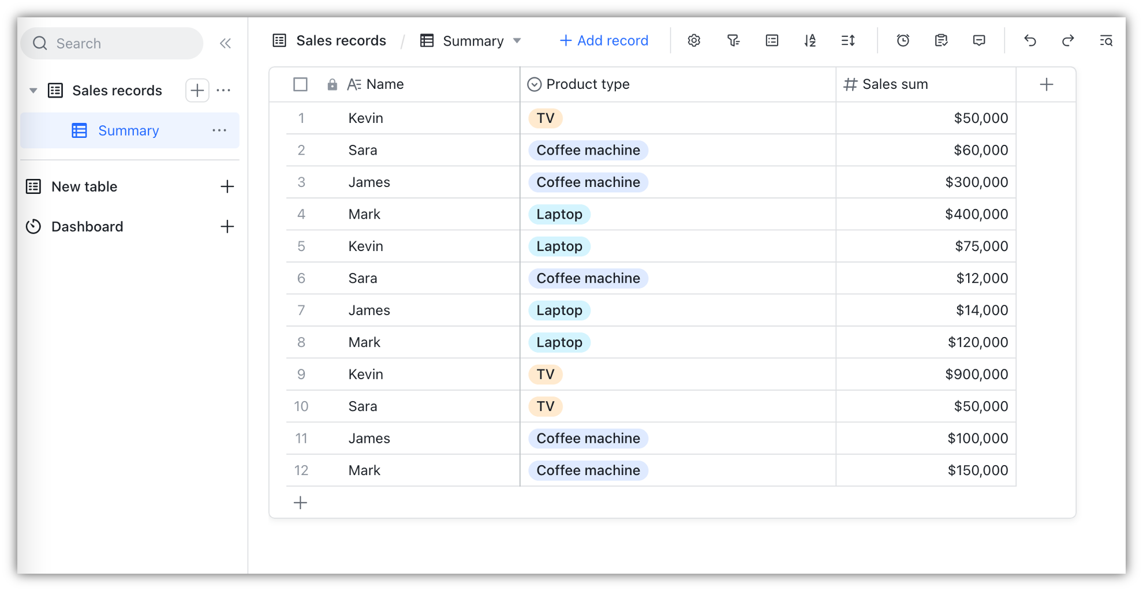Open the comments icon in toolbar
The width and height of the screenshot is (1143, 591).
(x=979, y=40)
